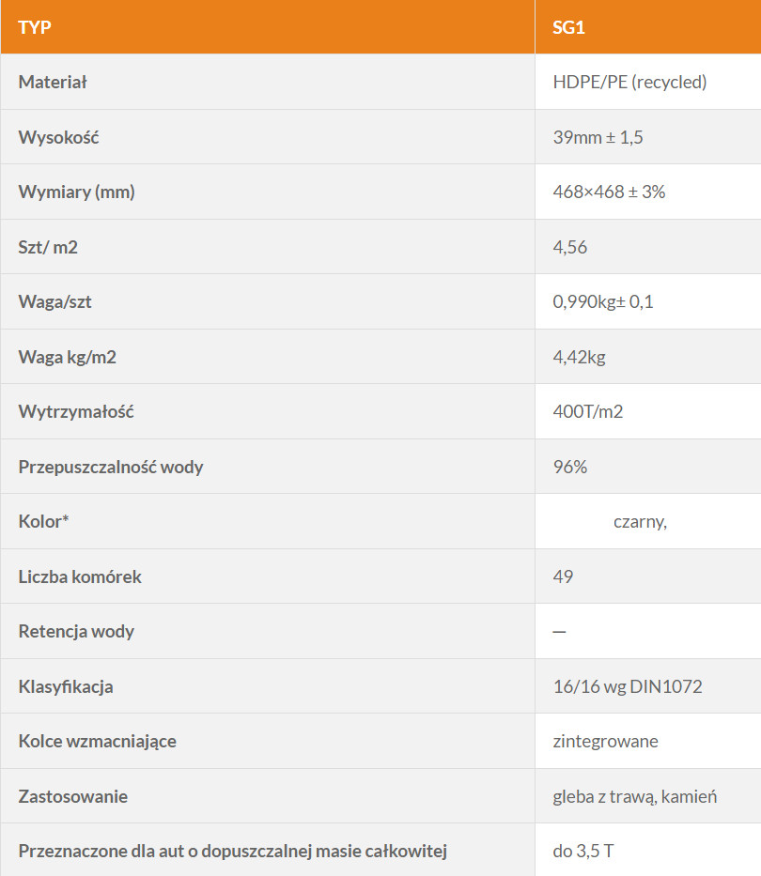Select the Szt/ m2 row label

[x=48, y=247]
